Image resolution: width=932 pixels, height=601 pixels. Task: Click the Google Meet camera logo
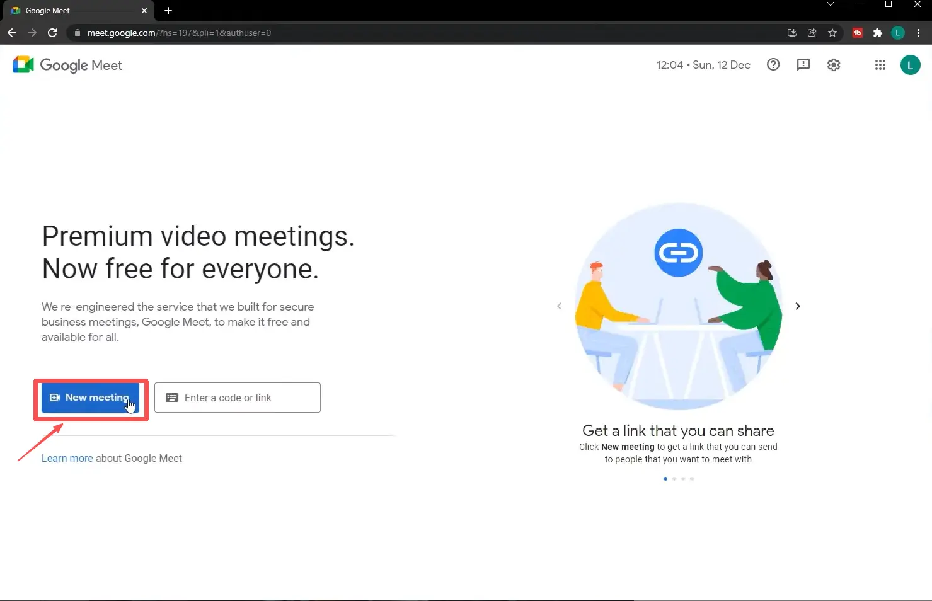[x=23, y=64]
